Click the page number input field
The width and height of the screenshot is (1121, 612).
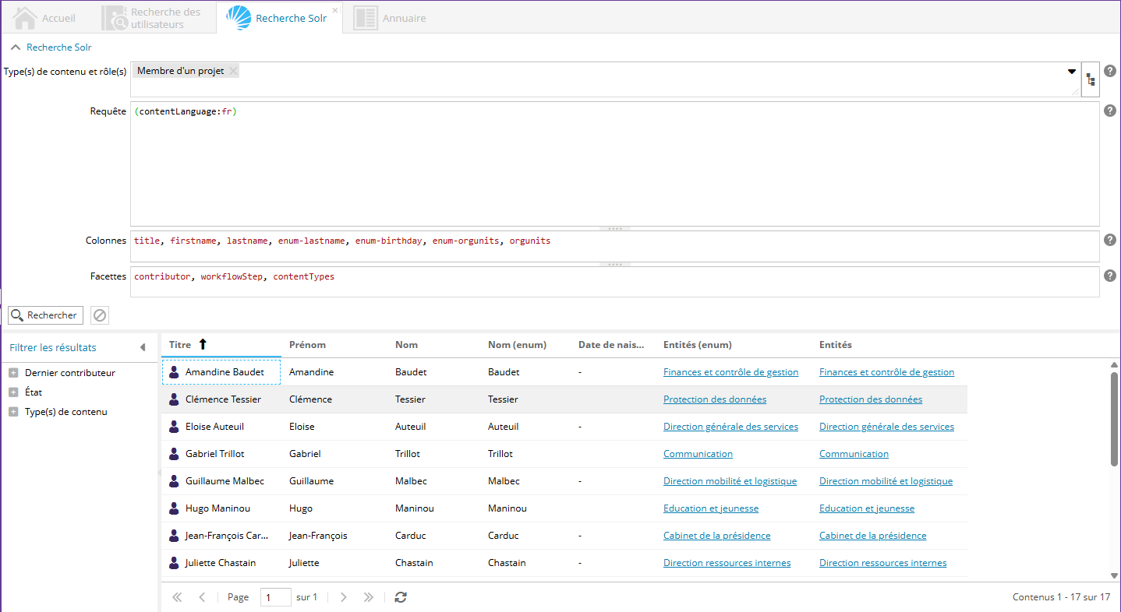coord(275,597)
